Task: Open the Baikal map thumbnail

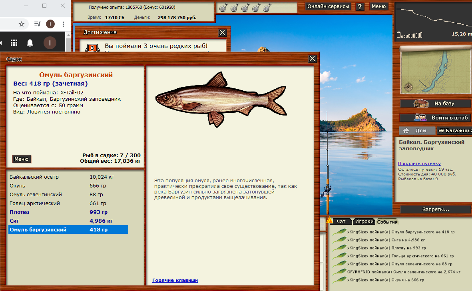Action: click(x=436, y=70)
